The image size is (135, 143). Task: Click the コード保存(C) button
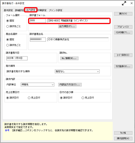coord(123,55)
